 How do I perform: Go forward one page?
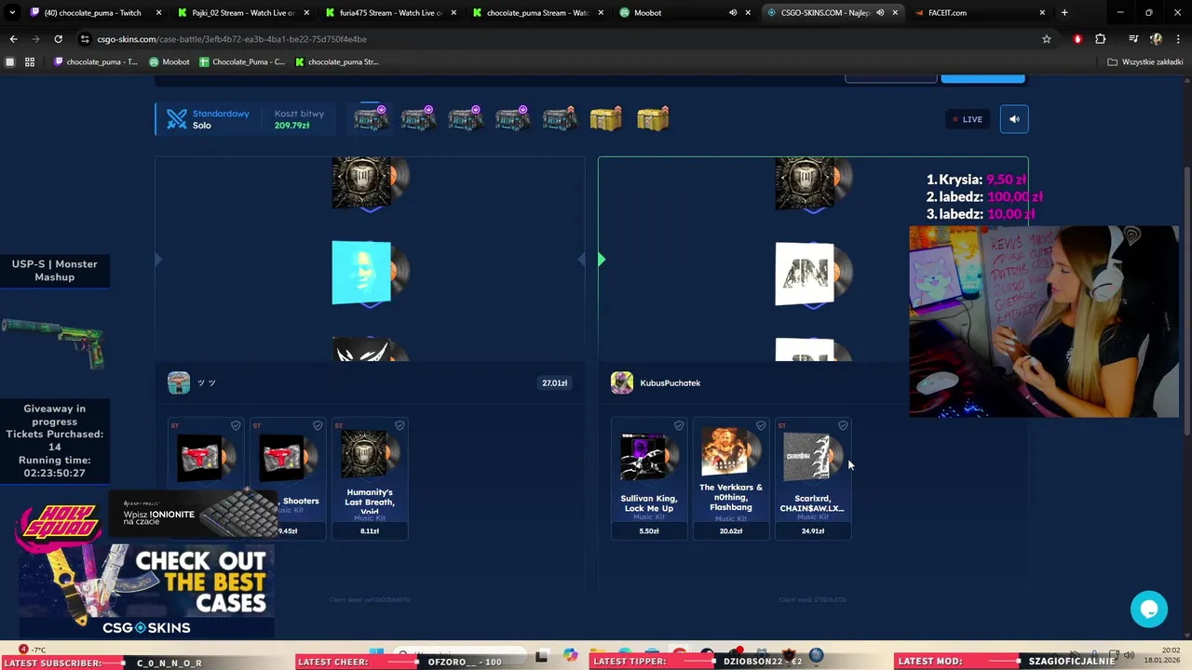tap(35, 39)
